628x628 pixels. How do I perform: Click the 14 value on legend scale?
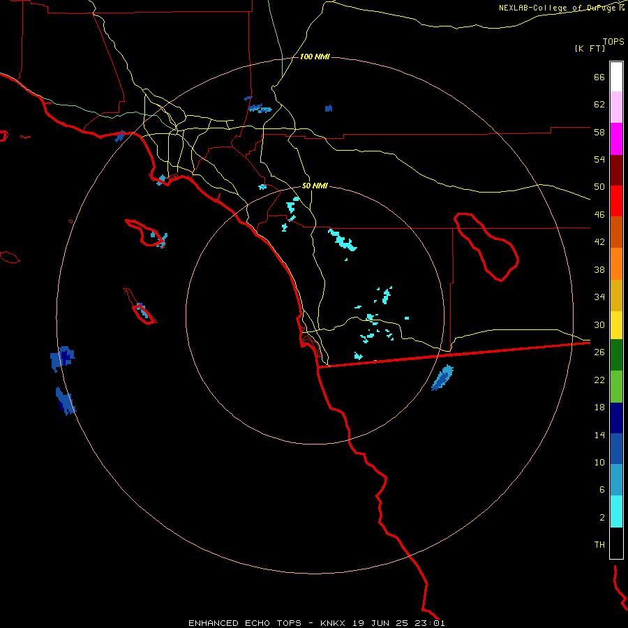tap(599, 435)
